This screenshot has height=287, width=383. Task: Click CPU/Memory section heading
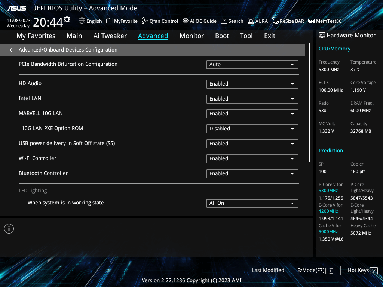pyautogui.click(x=334, y=49)
